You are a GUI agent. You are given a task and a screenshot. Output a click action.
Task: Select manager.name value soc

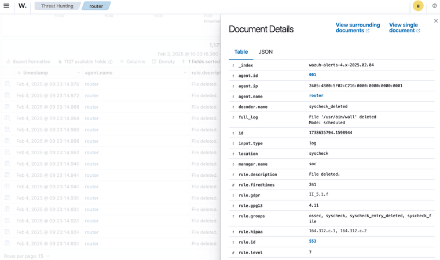click(313, 164)
